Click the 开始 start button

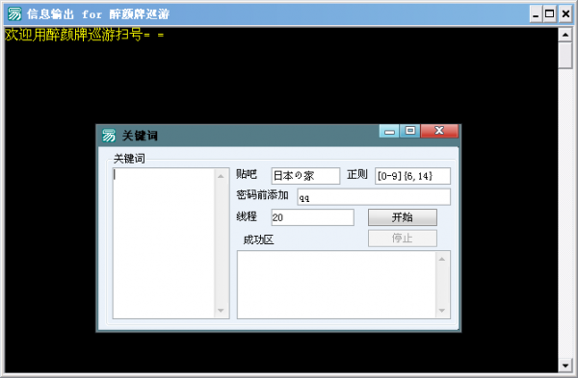tap(402, 217)
